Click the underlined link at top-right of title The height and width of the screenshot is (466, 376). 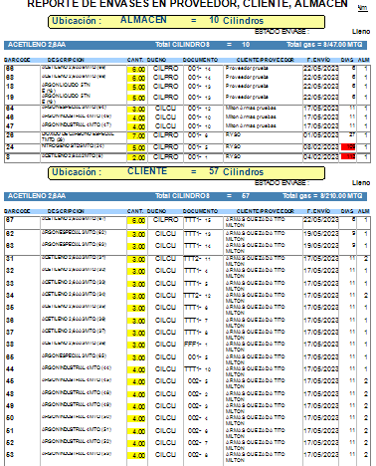(x=362, y=8)
